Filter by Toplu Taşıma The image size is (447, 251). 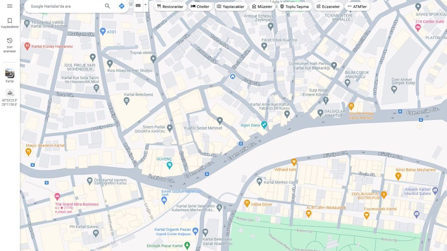294,6
